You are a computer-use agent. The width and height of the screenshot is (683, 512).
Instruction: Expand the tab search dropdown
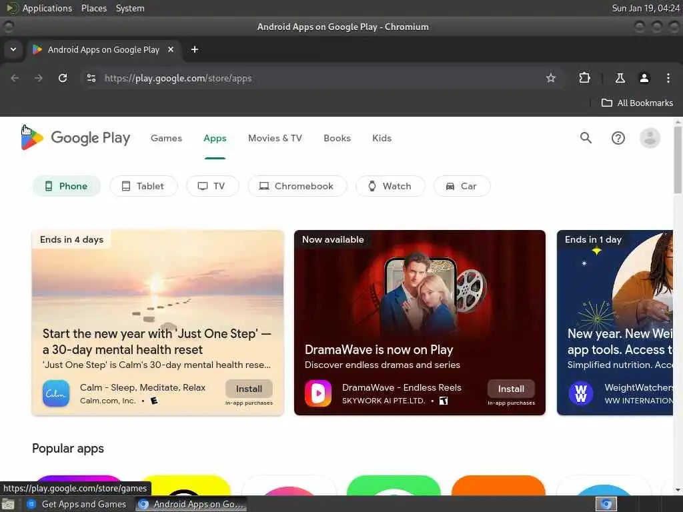pos(13,49)
